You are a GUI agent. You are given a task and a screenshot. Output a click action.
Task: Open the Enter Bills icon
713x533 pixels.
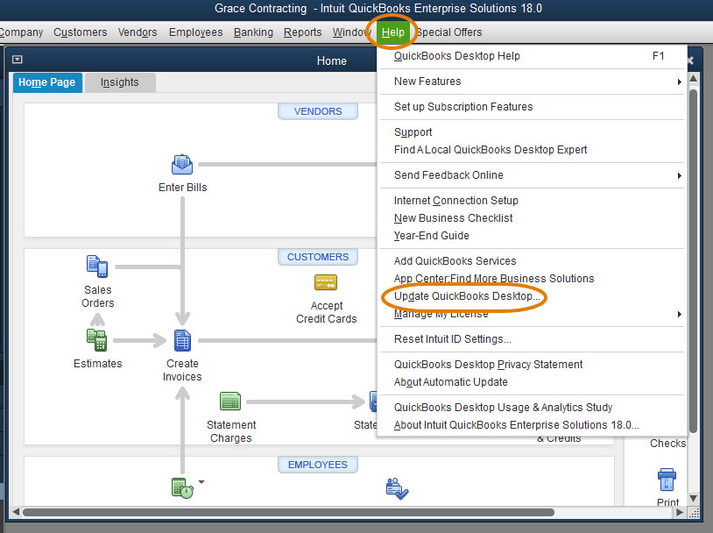coord(182,165)
